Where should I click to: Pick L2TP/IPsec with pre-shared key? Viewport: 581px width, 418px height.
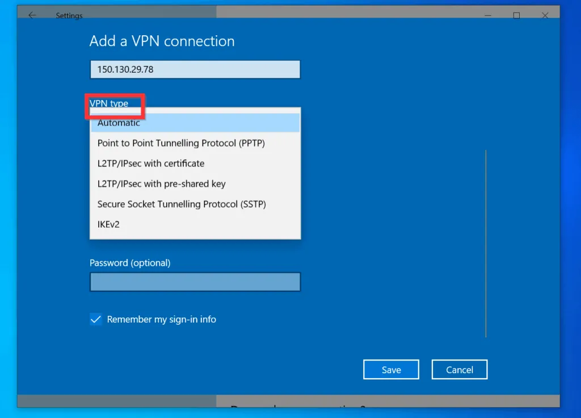point(161,183)
